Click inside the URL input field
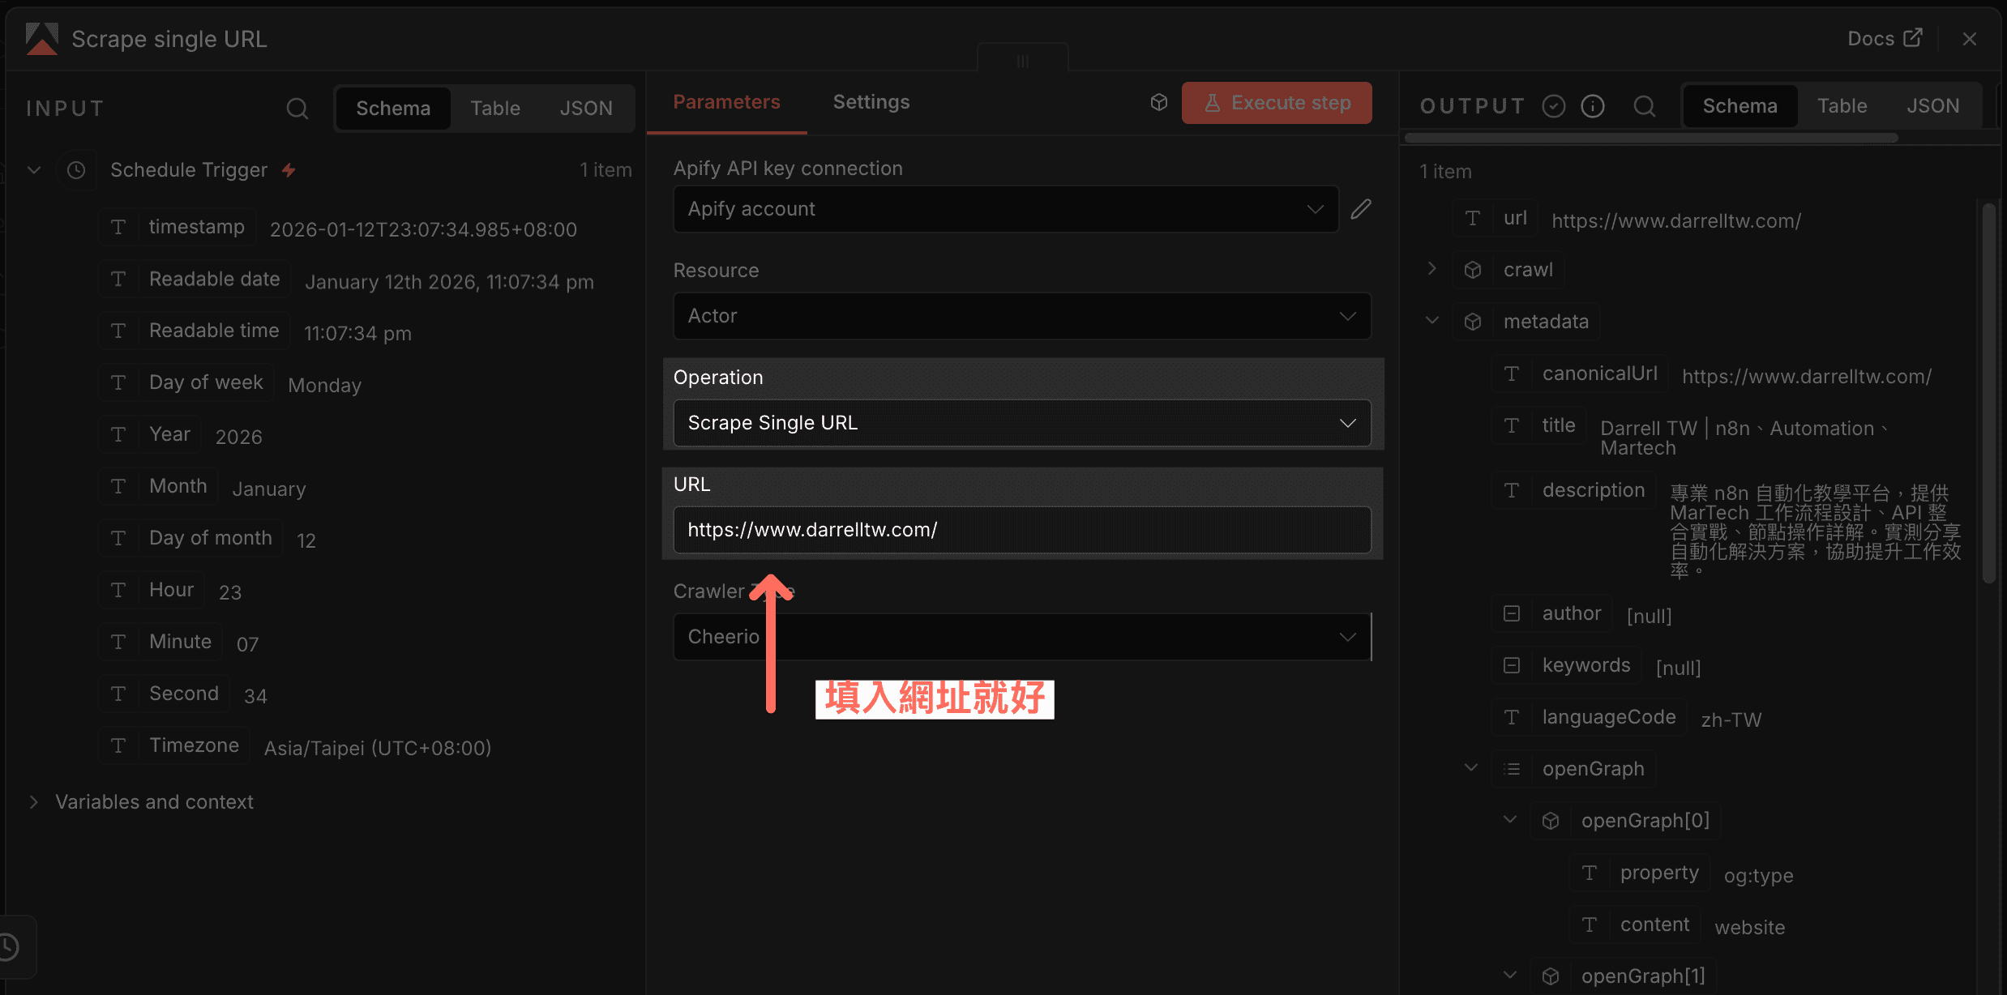The image size is (2007, 995). [x=1021, y=530]
